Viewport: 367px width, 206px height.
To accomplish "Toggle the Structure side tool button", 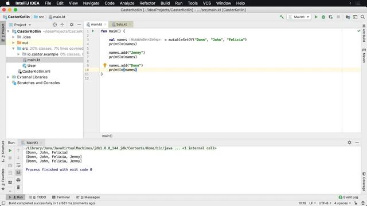I will point(3,151).
